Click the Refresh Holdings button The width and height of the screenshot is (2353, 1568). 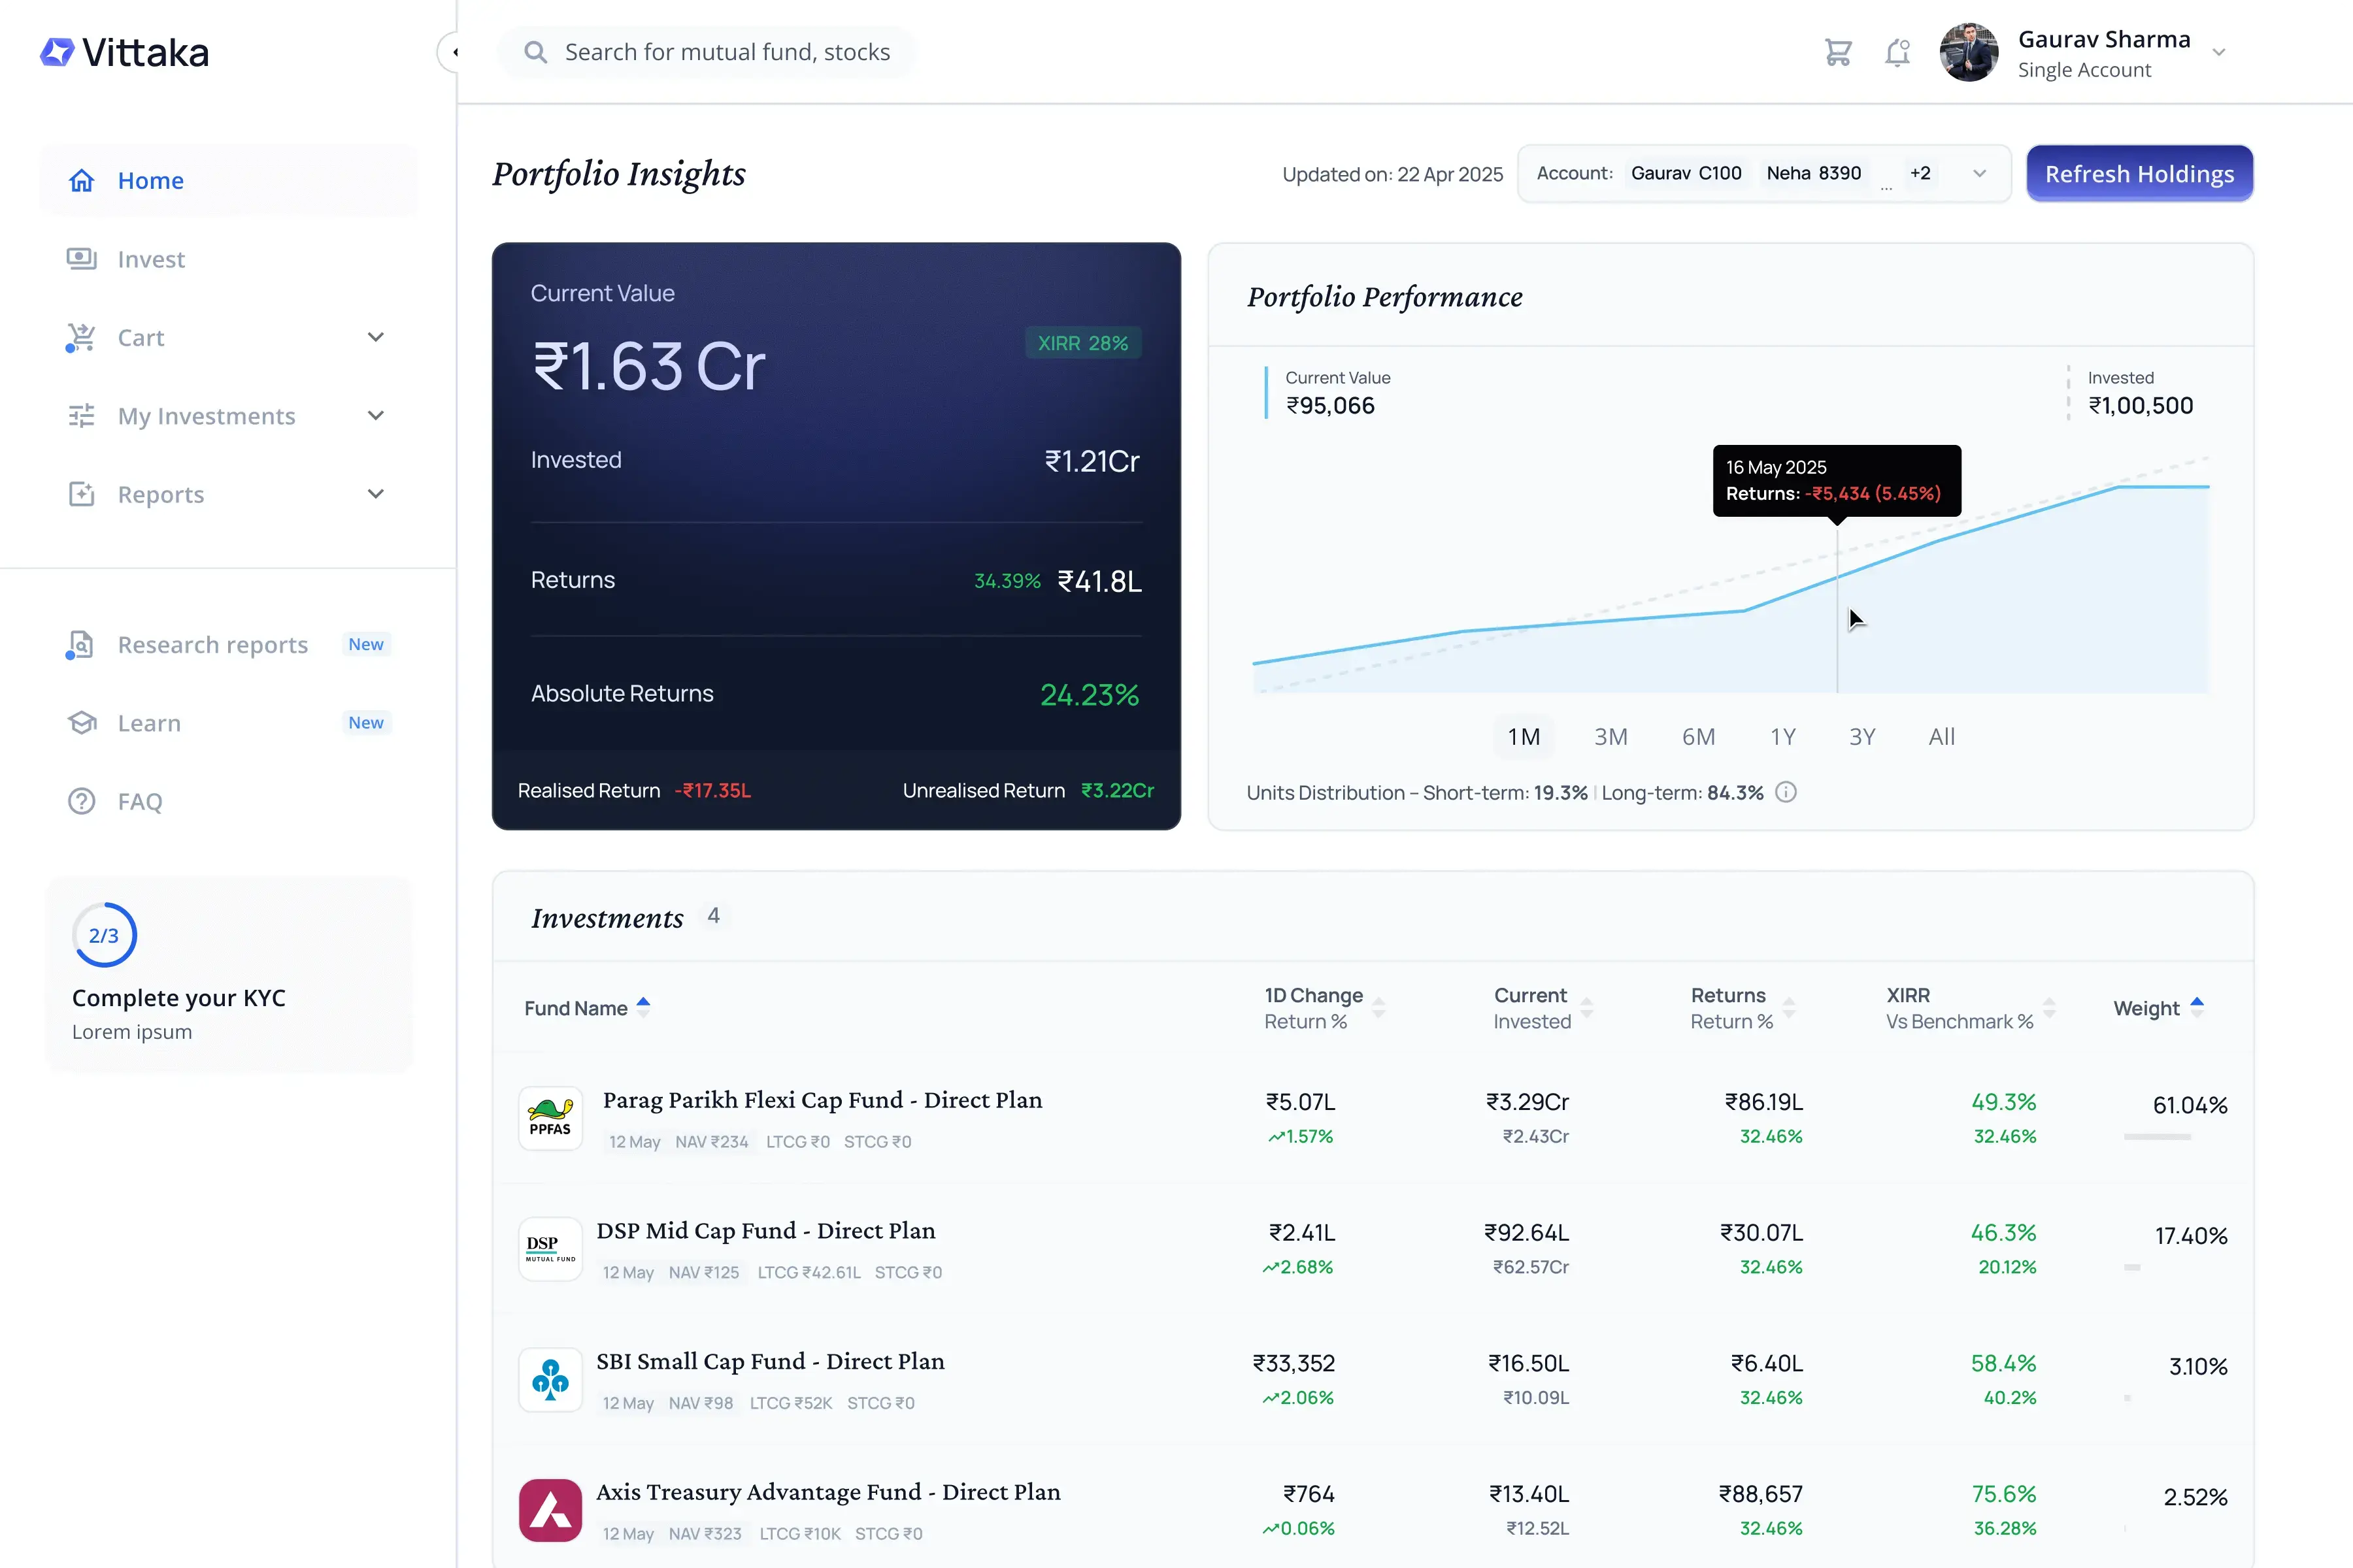pos(2139,174)
